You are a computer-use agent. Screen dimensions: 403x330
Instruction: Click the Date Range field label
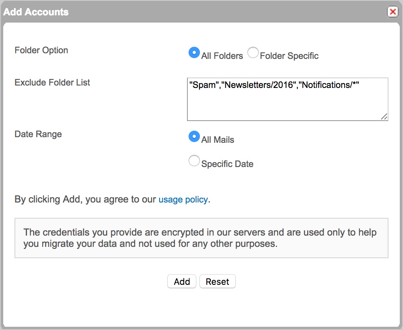38,134
